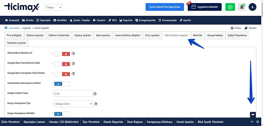263x126 pixels.
Task: Toggle Google Bota Para Birimini Gizle switch
Action: click(62, 64)
